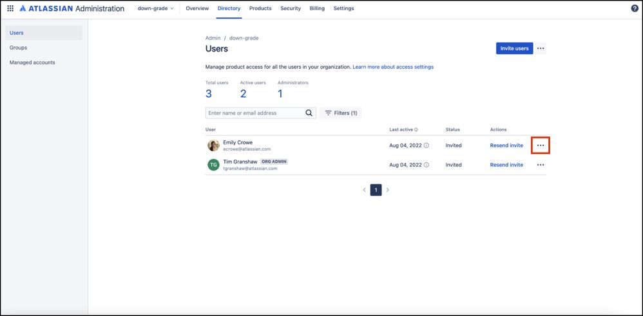Click Invited status for Tim Granshaw
This screenshot has height=316, width=643.
(x=454, y=165)
